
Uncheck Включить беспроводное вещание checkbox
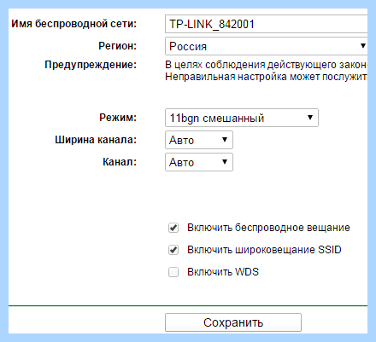pos(173,228)
